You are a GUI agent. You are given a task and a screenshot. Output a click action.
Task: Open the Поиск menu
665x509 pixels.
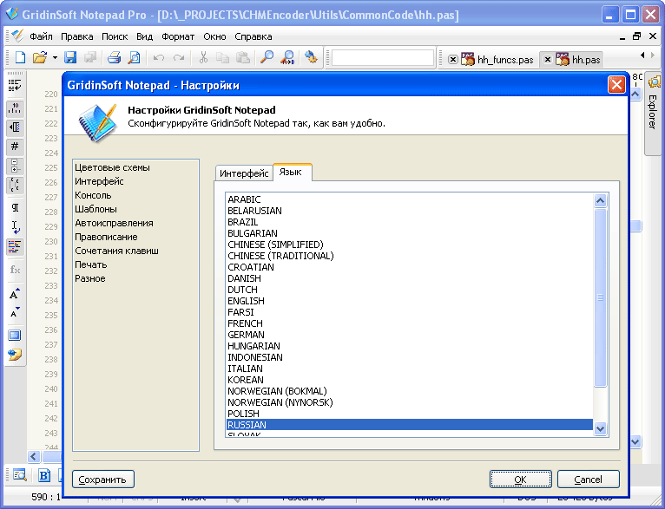pos(115,36)
